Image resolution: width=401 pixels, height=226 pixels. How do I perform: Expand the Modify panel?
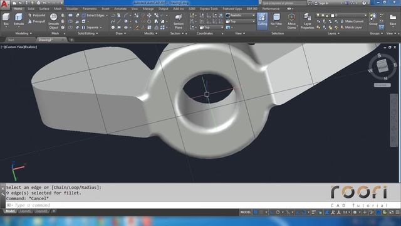pyautogui.click(x=150, y=33)
